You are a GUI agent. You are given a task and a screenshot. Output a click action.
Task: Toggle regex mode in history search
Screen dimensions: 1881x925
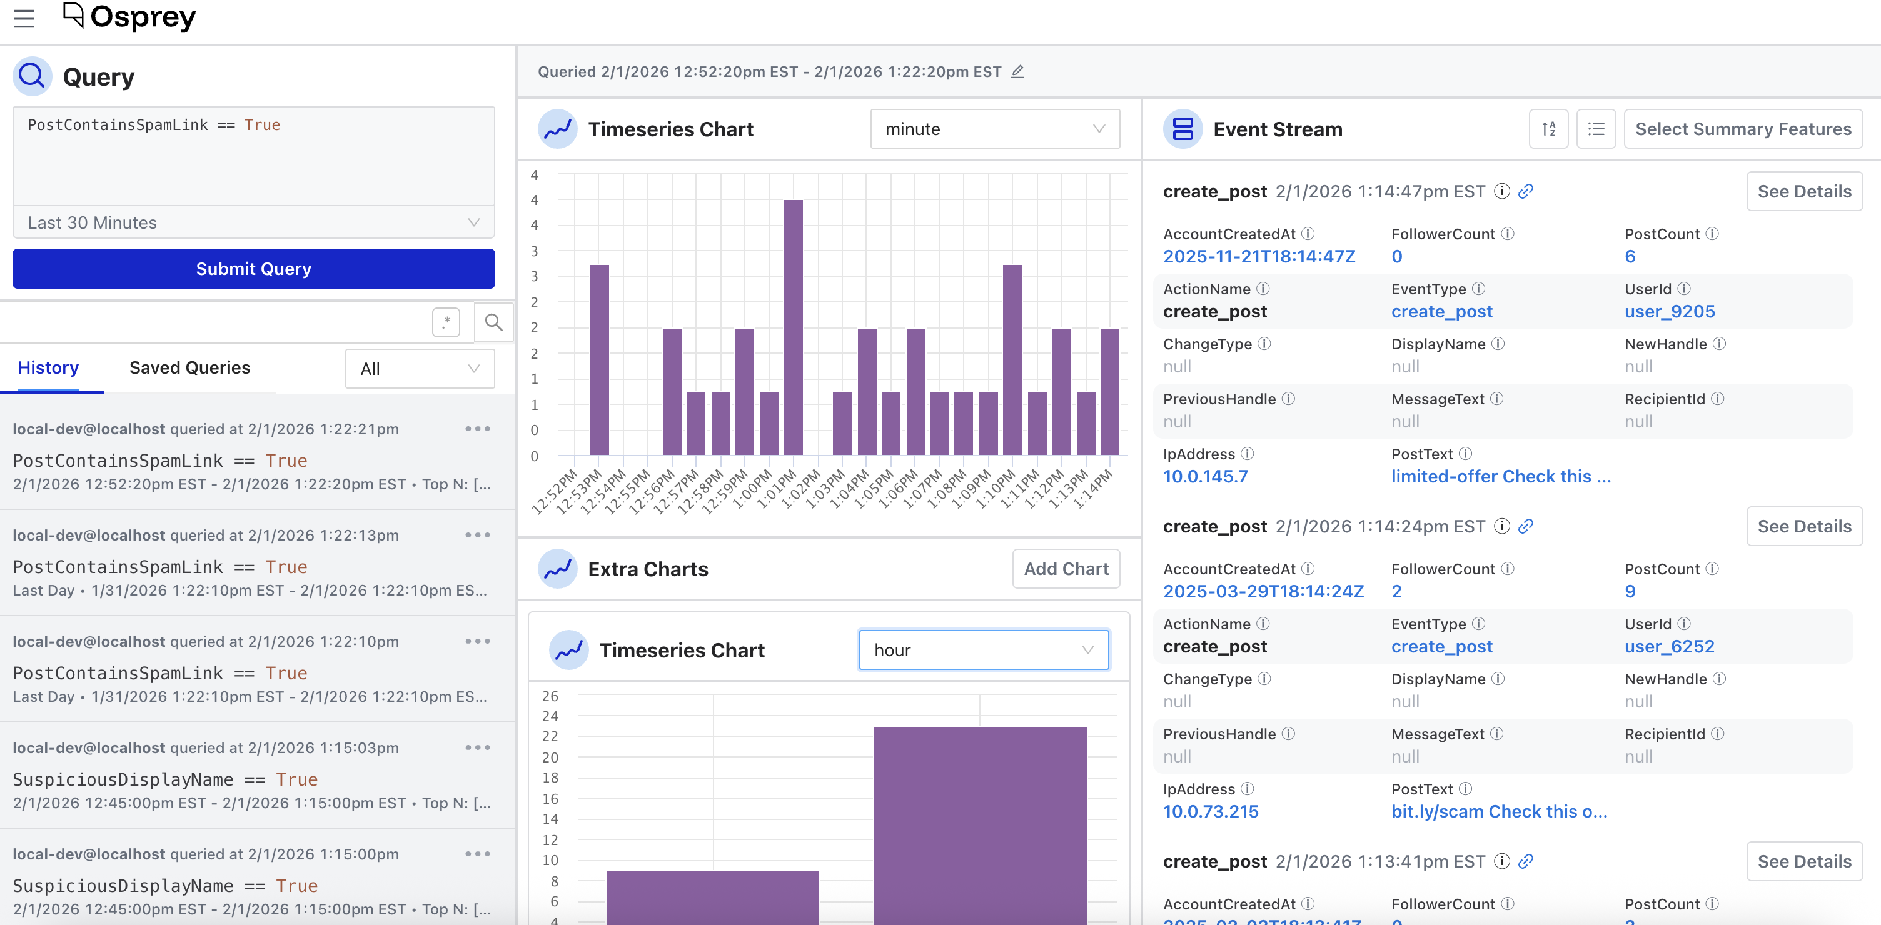(446, 322)
